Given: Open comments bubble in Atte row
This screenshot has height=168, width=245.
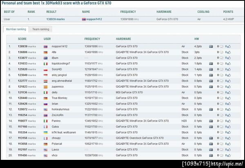Looking at the screenshot, I should tap(221, 52).
